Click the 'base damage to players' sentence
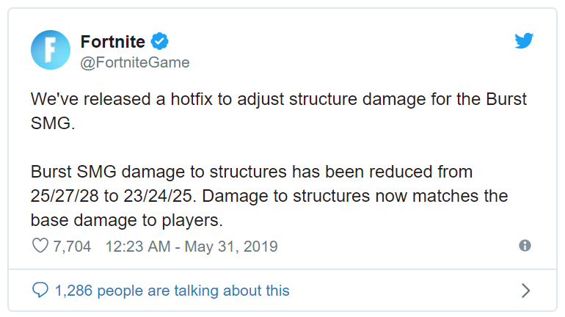The width and height of the screenshot is (565, 317). pos(127,220)
